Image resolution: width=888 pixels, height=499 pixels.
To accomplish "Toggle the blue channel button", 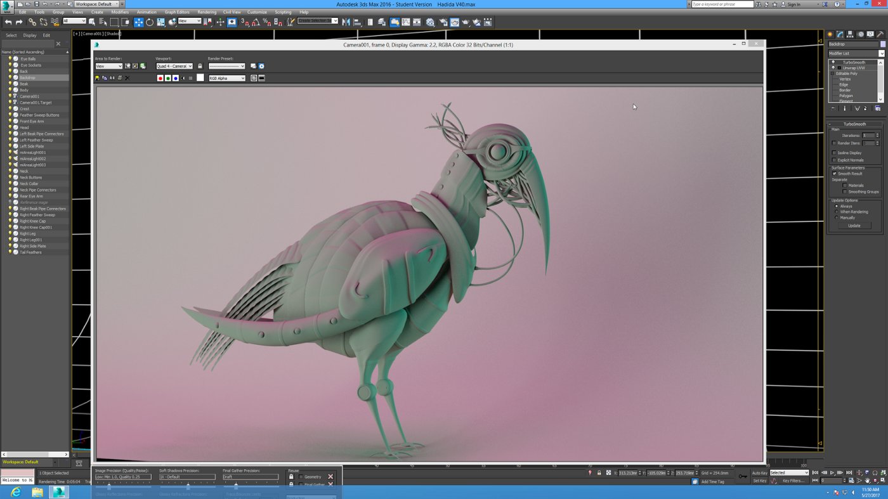I will point(176,78).
